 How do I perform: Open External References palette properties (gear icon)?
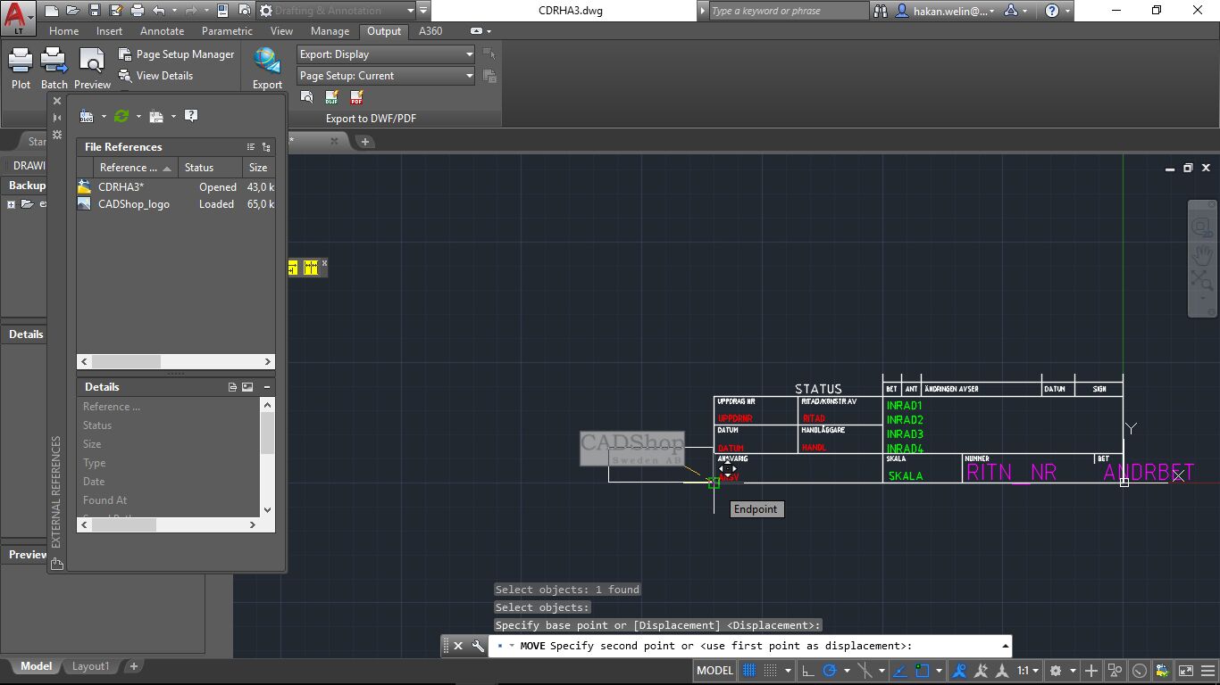pos(57,135)
